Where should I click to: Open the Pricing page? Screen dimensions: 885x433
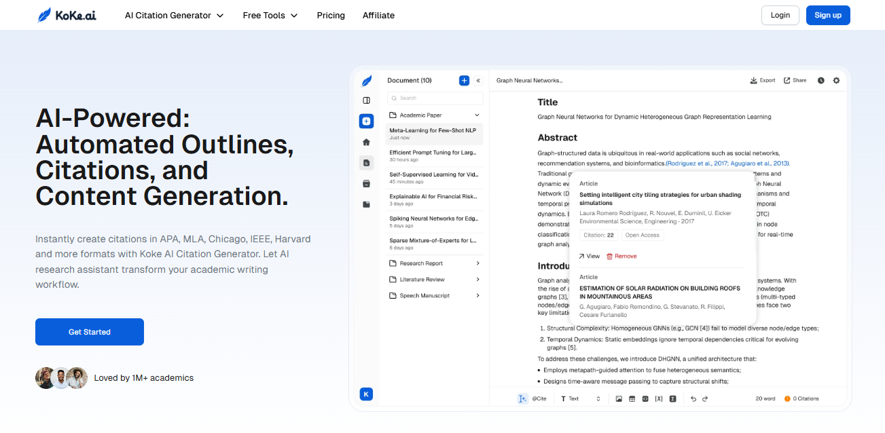pos(331,15)
